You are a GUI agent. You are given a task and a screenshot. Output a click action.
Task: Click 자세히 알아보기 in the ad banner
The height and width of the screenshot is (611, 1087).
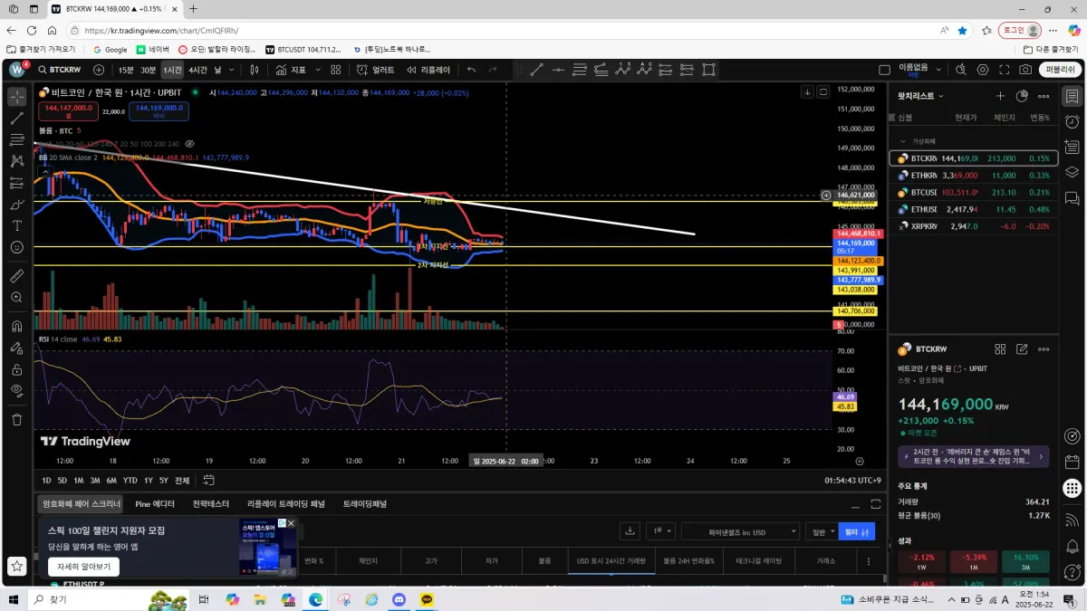point(83,567)
